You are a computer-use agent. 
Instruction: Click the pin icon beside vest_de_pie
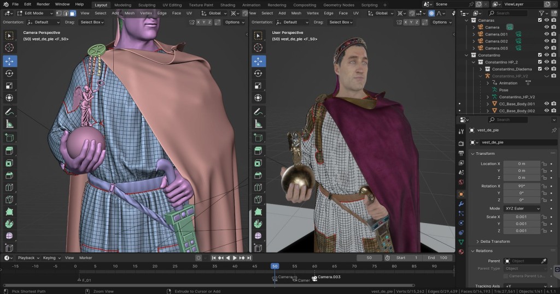(553, 130)
